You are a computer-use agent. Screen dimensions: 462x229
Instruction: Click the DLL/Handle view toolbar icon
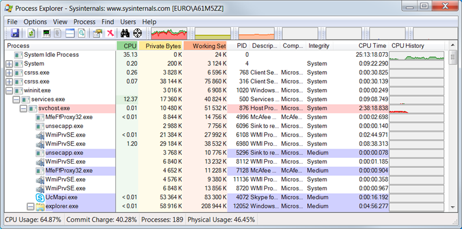coord(81,33)
